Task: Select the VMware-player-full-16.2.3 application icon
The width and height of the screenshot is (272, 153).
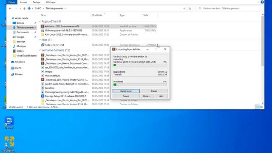Action: [x=42, y=30]
